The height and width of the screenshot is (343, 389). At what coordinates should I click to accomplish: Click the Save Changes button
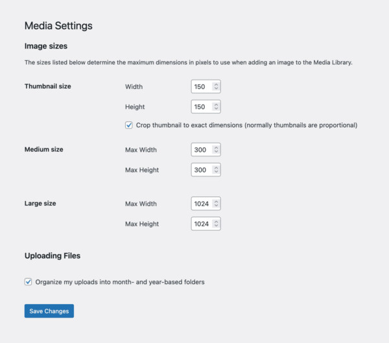click(49, 311)
